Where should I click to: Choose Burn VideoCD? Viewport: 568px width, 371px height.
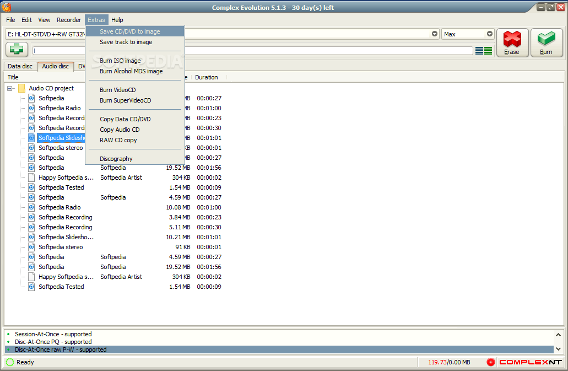click(x=135, y=90)
